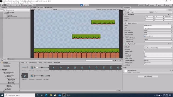
Task: Open the Account dropdown
Action: click(153, 5)
